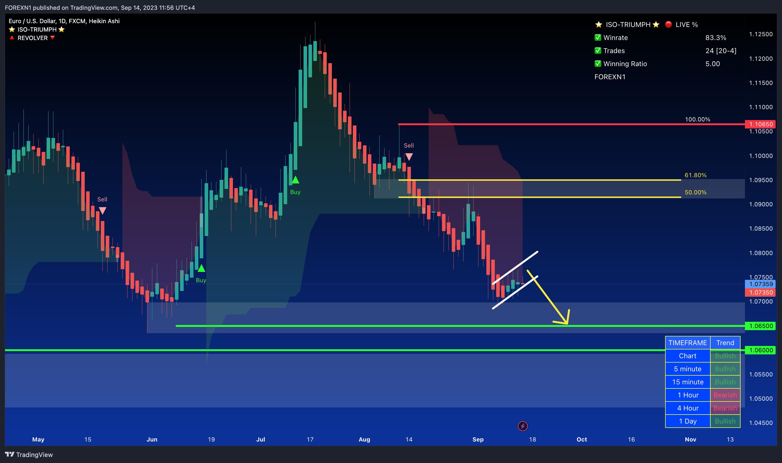The width and height of the screenshot is (782, 463).
Task: Click the blue 1.07359 price label
Action: (761, 284)
